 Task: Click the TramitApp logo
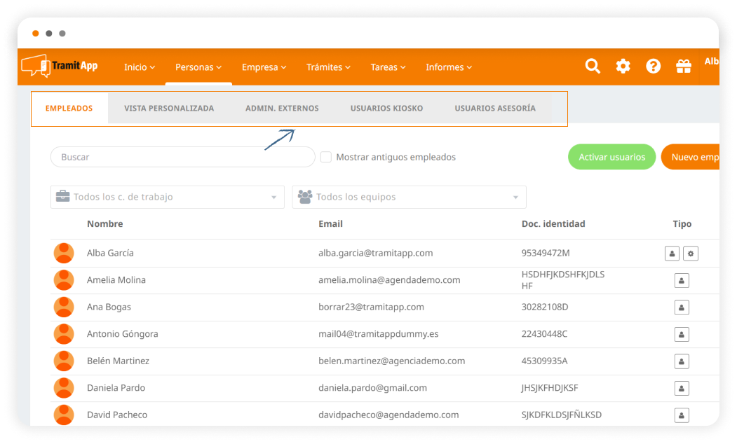coord(60,66)
